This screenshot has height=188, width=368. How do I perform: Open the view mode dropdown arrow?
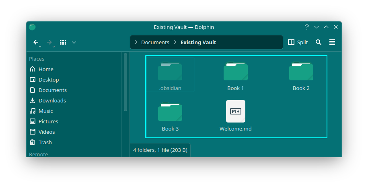point(74,42)
